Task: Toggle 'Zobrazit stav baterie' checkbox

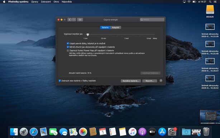Action: pyautogui.click(x=59, y=80)
